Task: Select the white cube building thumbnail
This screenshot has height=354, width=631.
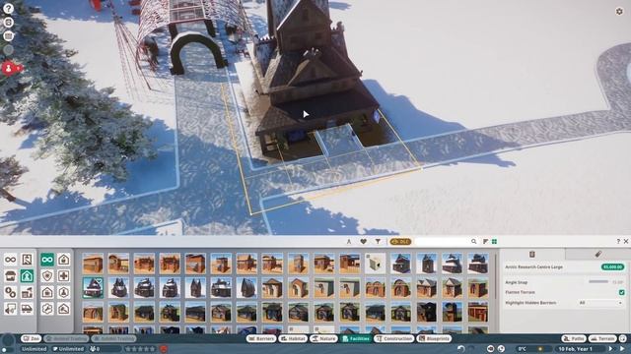Action: coord(375,264)
